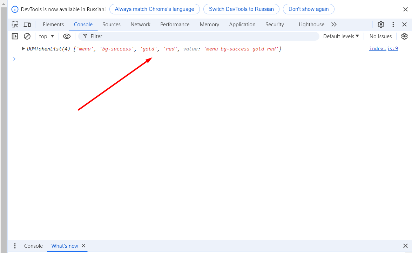
Task: Open the three-dot customize DevTools menu
Action: click(393, 25)
